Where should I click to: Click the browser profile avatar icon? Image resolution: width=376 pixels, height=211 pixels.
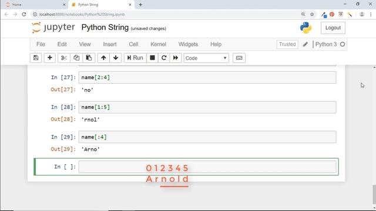click(x=362, y=14)
